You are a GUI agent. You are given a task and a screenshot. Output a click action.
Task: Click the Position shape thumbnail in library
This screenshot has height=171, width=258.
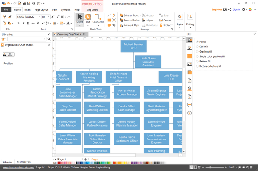9,54
